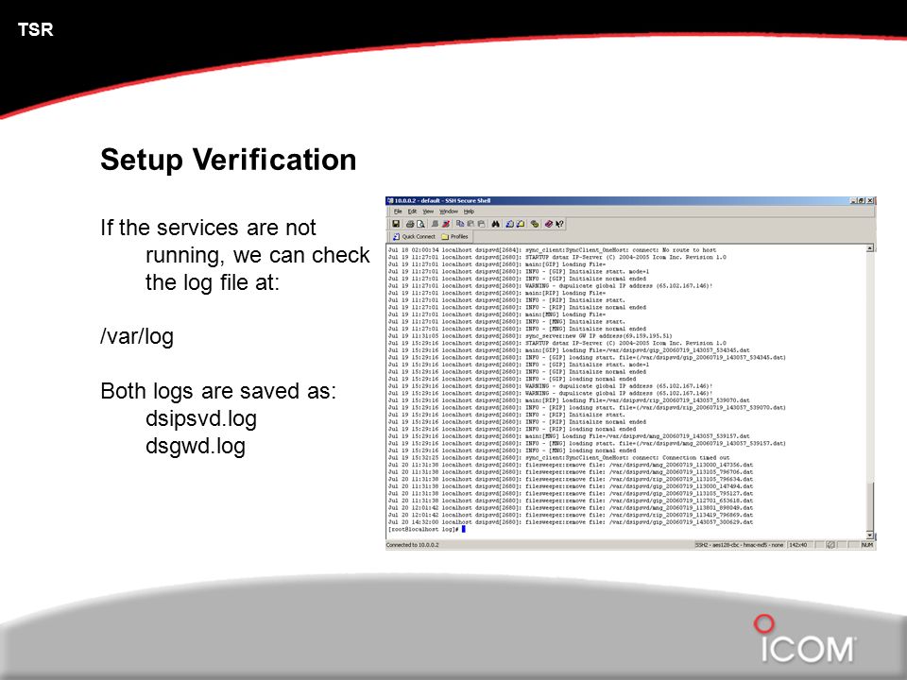Open the Edit menu

pyautogui.click(x=413, y=212)
